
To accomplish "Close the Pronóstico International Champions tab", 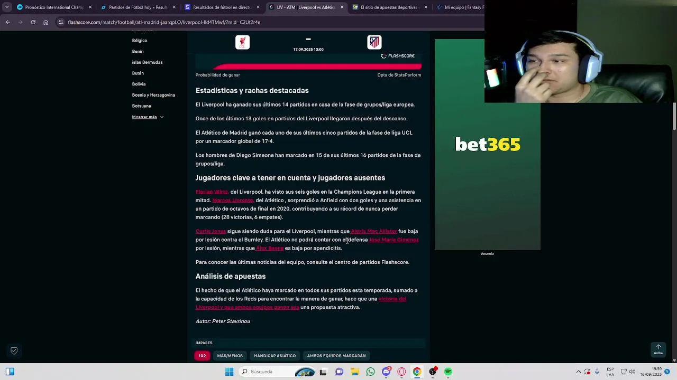I will click(x=90, y=7).
